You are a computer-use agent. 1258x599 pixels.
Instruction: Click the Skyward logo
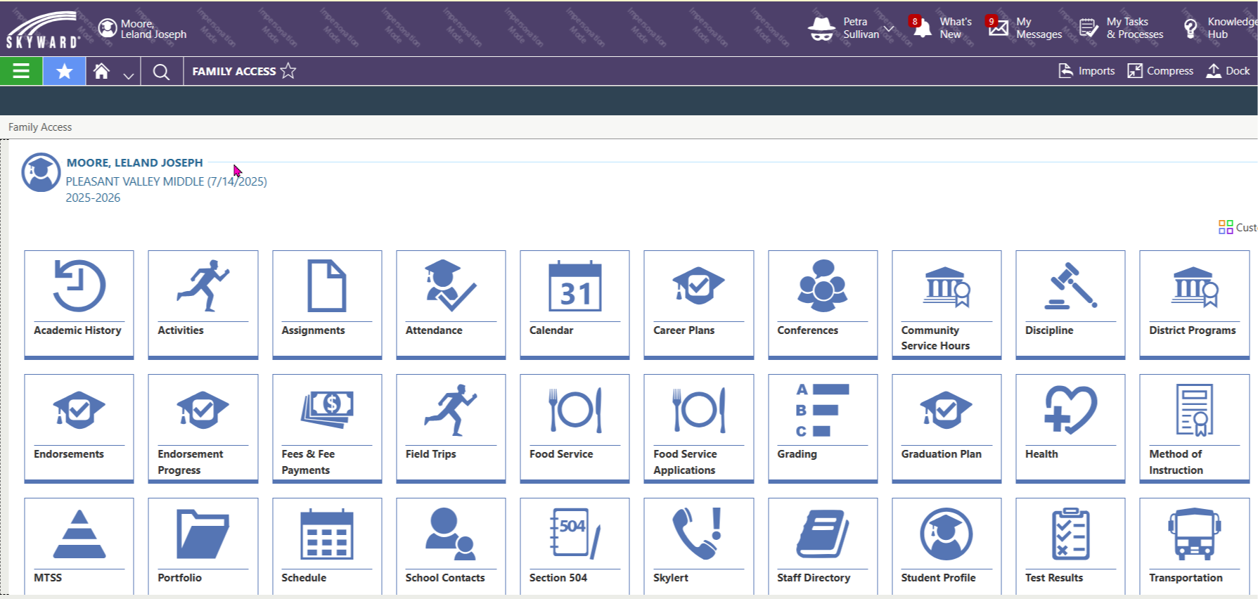(43, 29)
